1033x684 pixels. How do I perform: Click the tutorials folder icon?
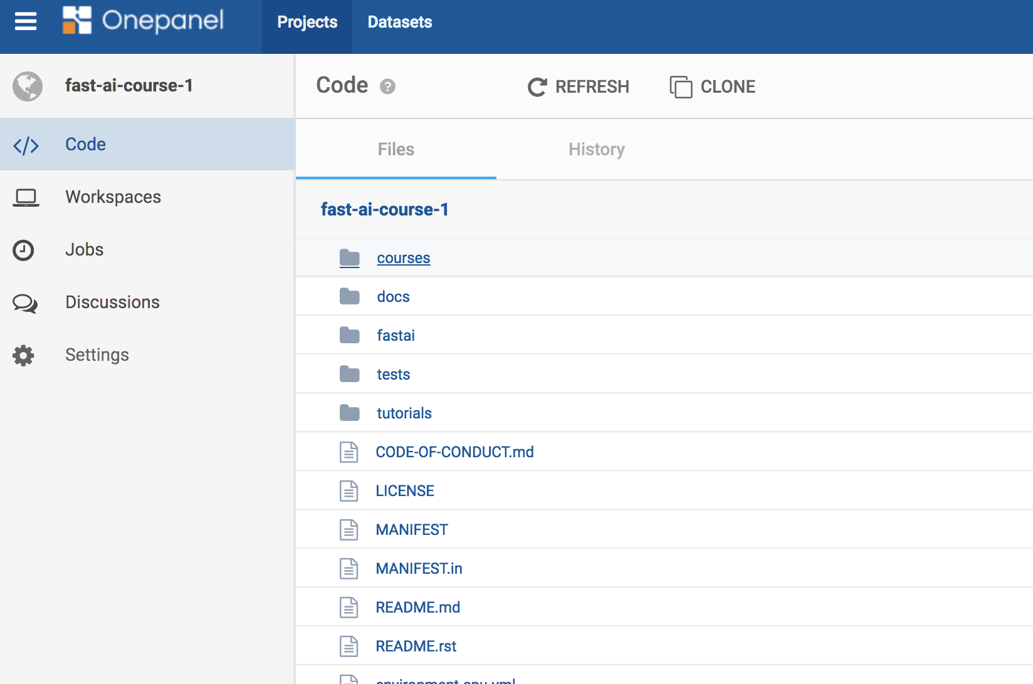pyautogui.click(x=350, y=413)
